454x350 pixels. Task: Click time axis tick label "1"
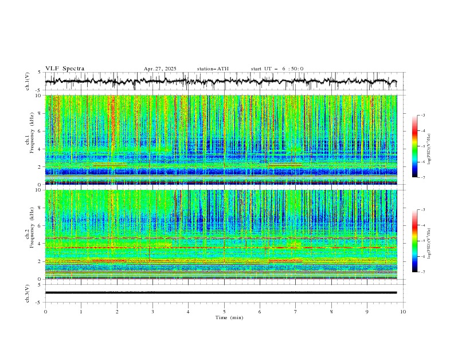(81, 312)
